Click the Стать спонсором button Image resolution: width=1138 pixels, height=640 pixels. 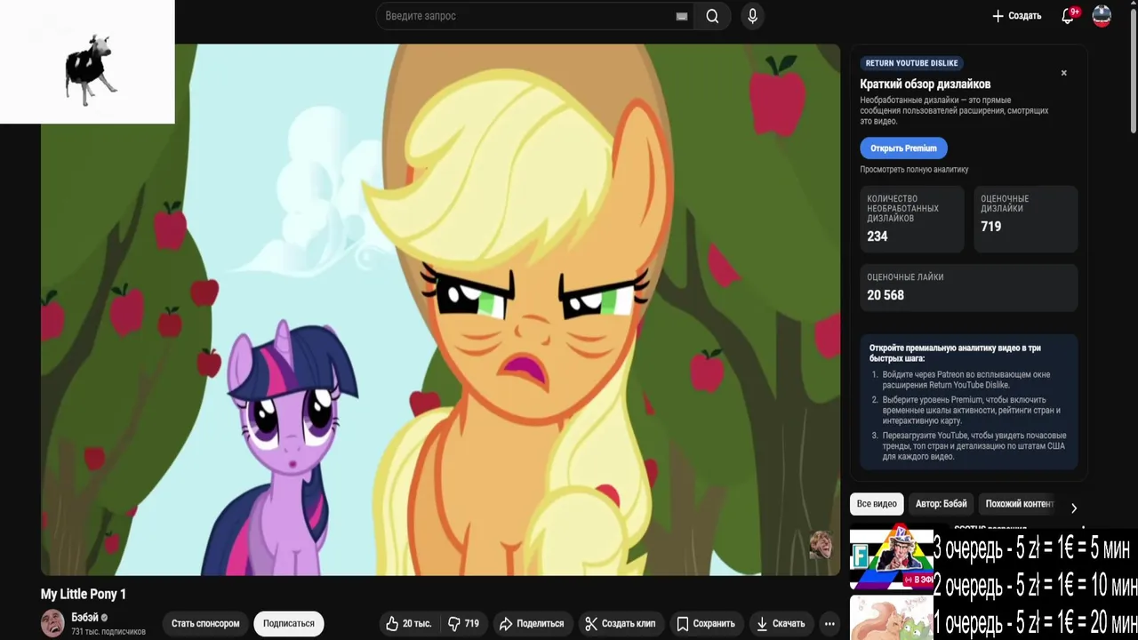pos(205,624)
